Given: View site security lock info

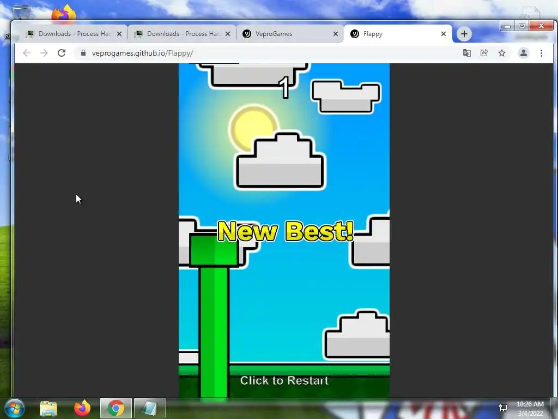Looking at the screenshot, I should pyautogui.click(x=83, y=53).
